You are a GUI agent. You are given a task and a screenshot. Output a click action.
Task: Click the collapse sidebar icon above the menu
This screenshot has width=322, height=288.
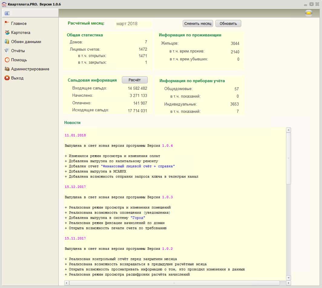7,13
